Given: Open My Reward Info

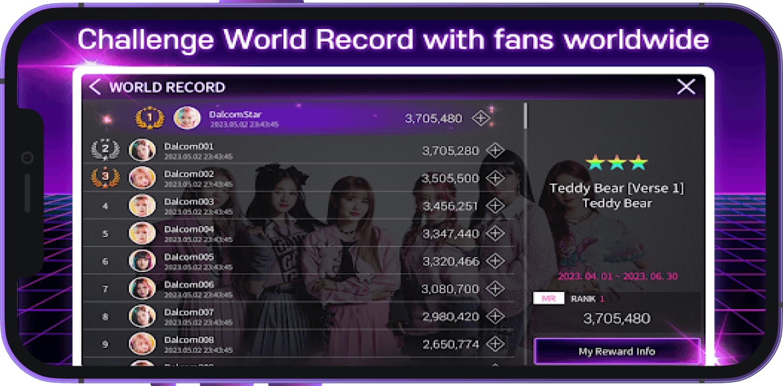Looking at the screenshot, I should [x=617, y=352].
